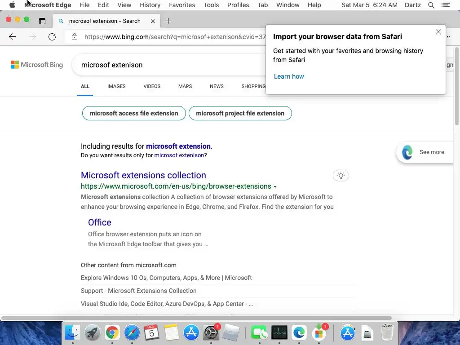Click 'microsoft extension' corrected query link
The height and width of the screenshot is (345, 460).
(x=178, y=146)
